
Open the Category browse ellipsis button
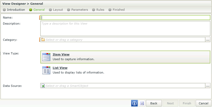click(x=208, y=40)
